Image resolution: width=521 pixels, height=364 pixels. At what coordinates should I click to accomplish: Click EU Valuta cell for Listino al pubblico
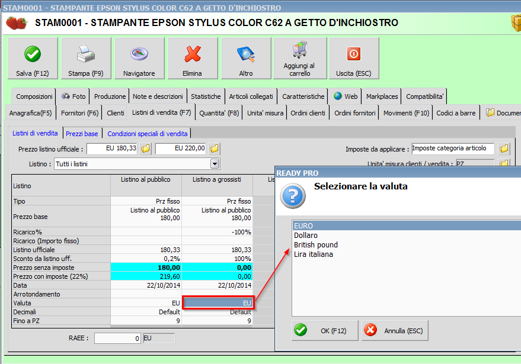(146, 303)
